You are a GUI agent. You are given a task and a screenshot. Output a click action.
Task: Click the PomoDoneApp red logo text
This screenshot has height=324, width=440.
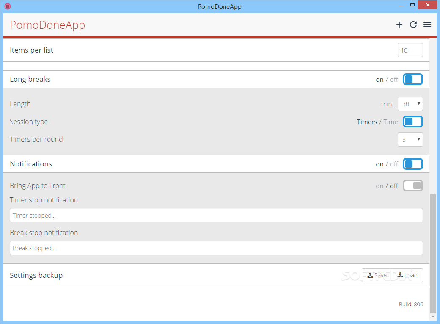coord(47,25)
